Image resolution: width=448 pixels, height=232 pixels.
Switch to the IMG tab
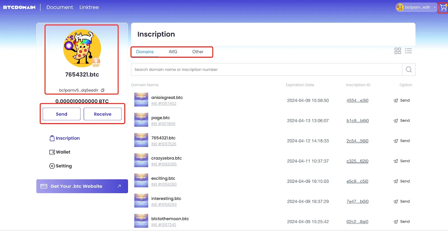(173, 52)
